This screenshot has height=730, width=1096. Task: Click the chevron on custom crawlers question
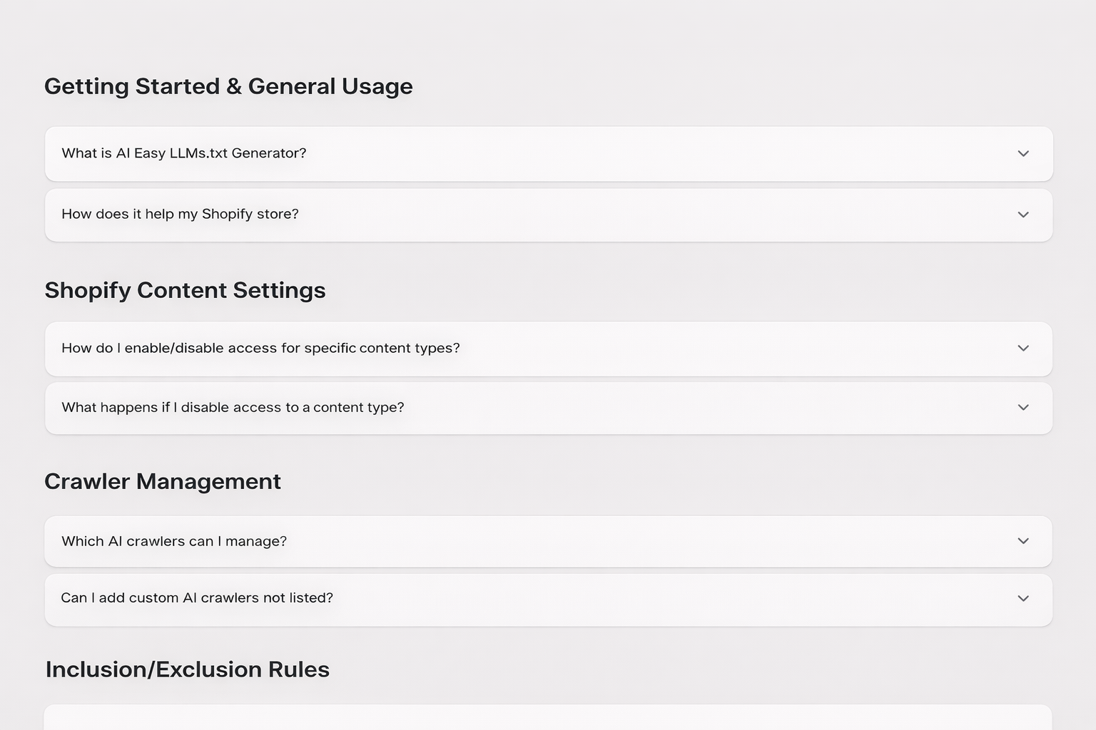pos(1023,599)
